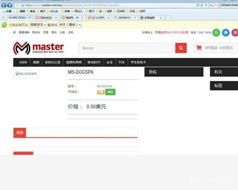Click the green translate bar icon
The height and width of the screenshot is (190, 238).
tap(4, 25)
